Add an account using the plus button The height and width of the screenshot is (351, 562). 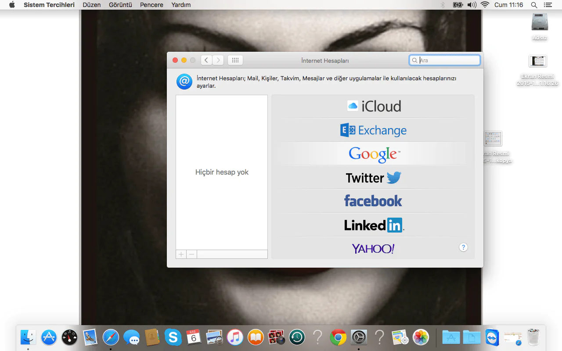coord(181,254)
